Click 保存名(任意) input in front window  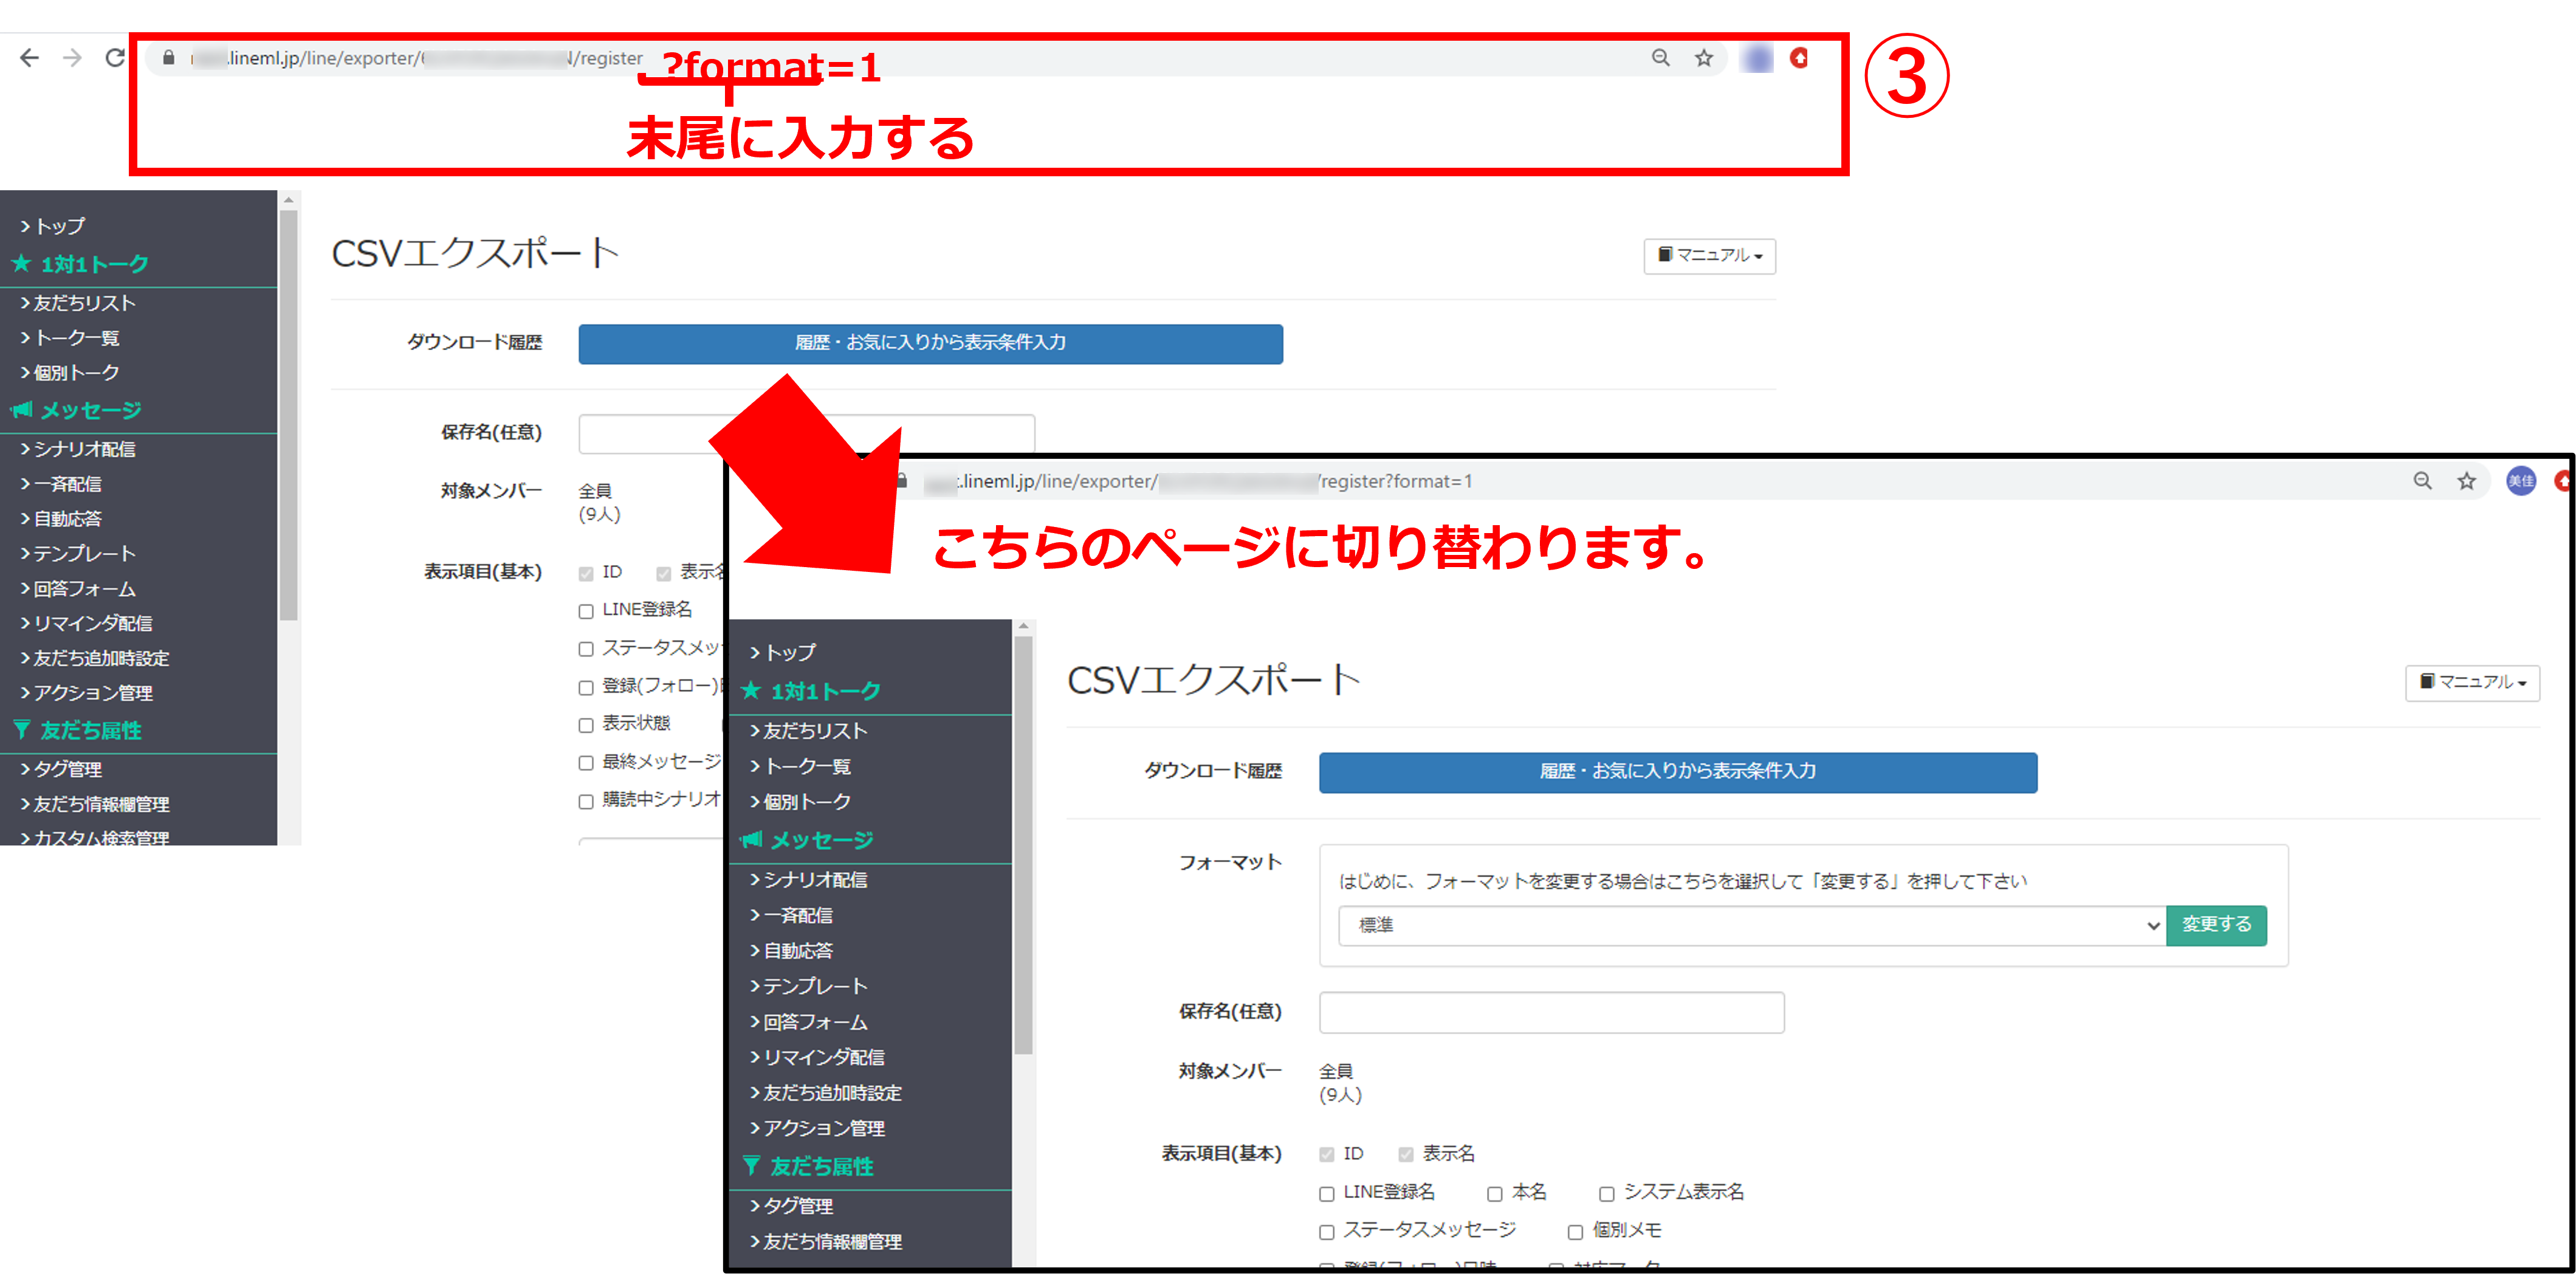[1551, 1013]
